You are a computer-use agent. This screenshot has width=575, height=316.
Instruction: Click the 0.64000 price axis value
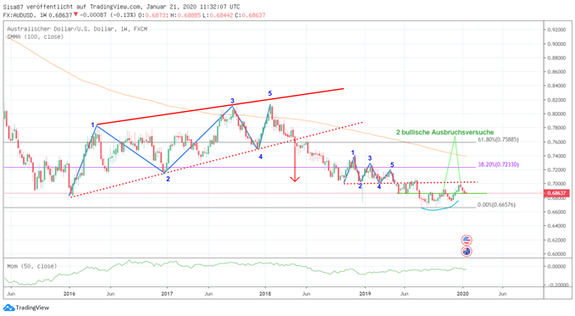point(556,226)
